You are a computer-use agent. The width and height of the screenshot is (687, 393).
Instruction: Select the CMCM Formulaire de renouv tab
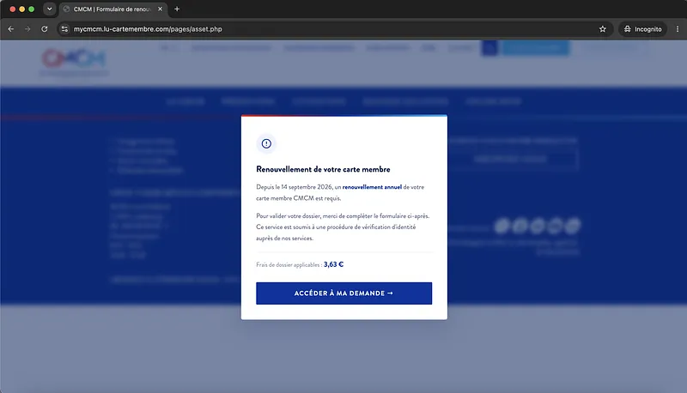112,9
